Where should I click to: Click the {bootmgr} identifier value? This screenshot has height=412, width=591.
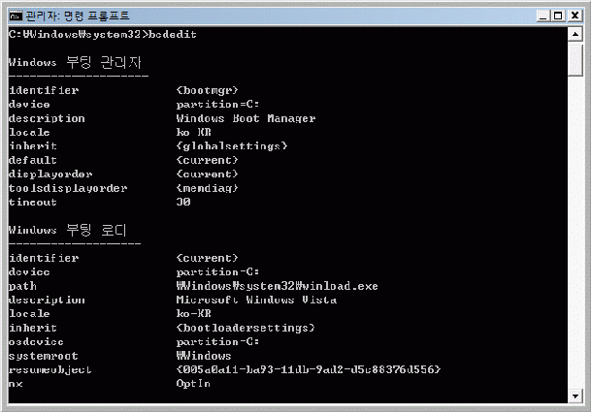[208, 90]
